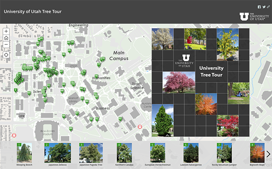Select map marker number 92
This screenshot has height=169, width=272.
[x=120, y=119]
